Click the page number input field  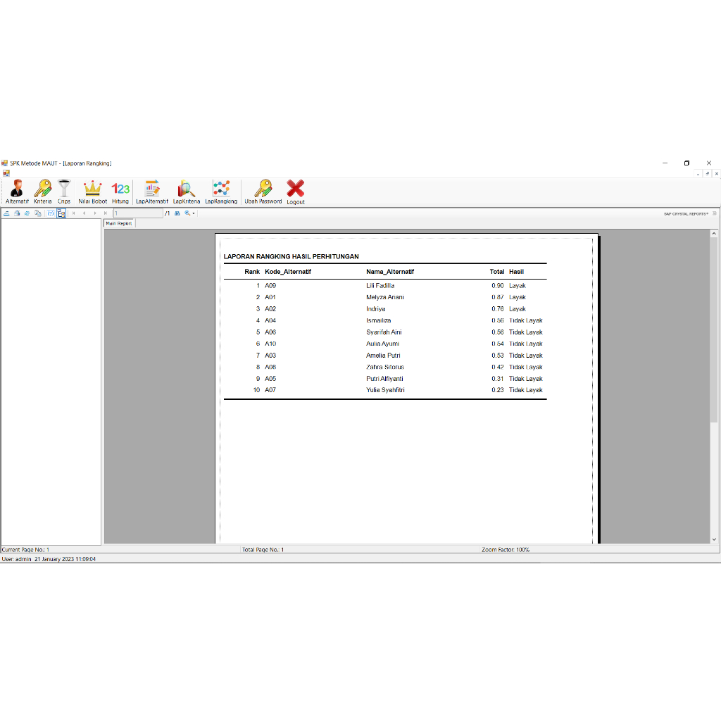[138, 213]
